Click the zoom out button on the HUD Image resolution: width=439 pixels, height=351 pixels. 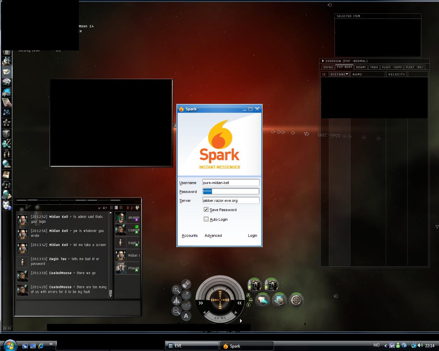[x=176, y=311]
